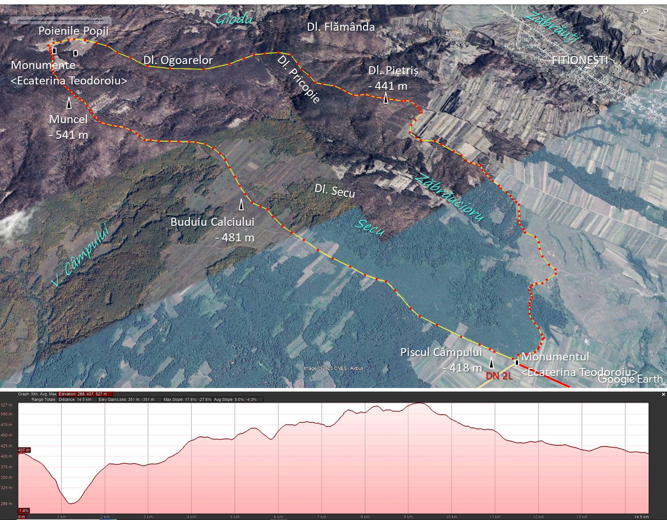Click the historical imagery time slider handle
The width and height of the screenshot is (667, 520).
(x=96, y=20)
